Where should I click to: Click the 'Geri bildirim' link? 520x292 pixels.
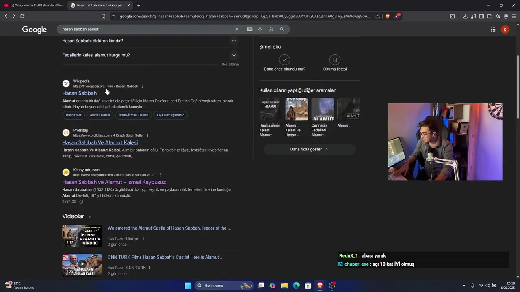pos(230,64)
